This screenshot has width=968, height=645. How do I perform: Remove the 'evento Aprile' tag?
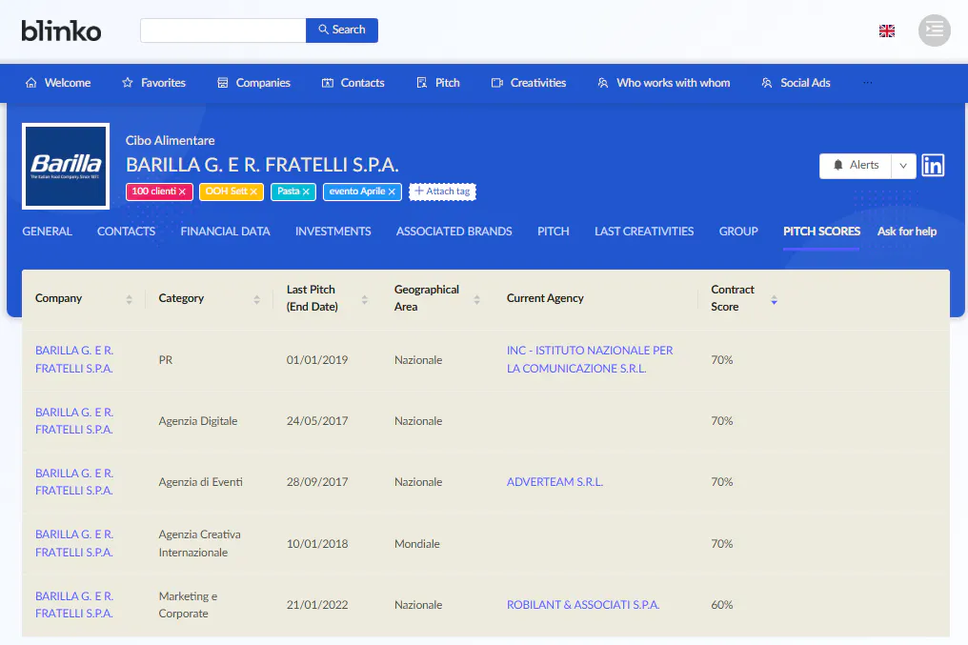pyautogui.click(x=392, y=191)
